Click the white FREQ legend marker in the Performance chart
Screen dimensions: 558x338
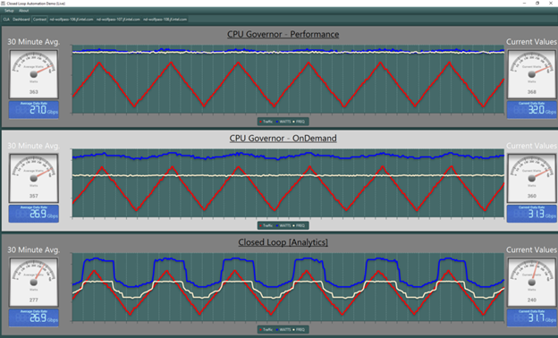(x=293, y=122)
